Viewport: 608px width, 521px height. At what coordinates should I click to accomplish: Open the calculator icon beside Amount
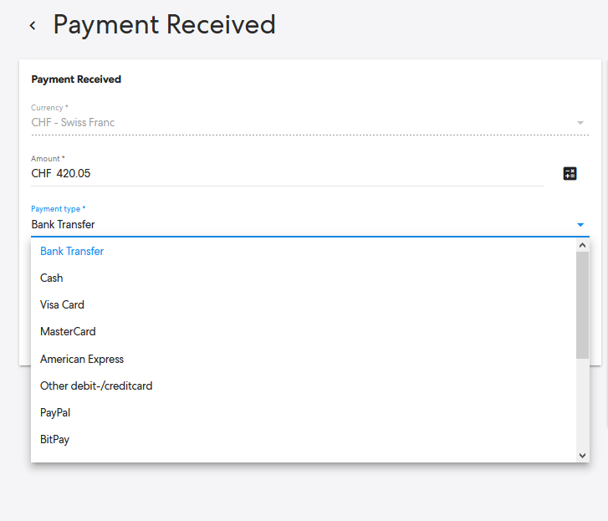coord(570,173)
